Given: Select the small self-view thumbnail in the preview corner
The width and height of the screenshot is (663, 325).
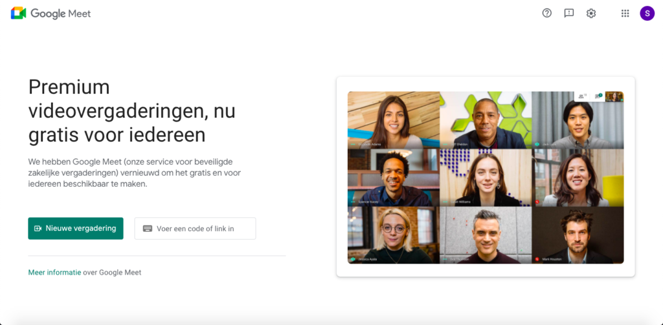Looking at the screenshot, I should pos(614,96).
